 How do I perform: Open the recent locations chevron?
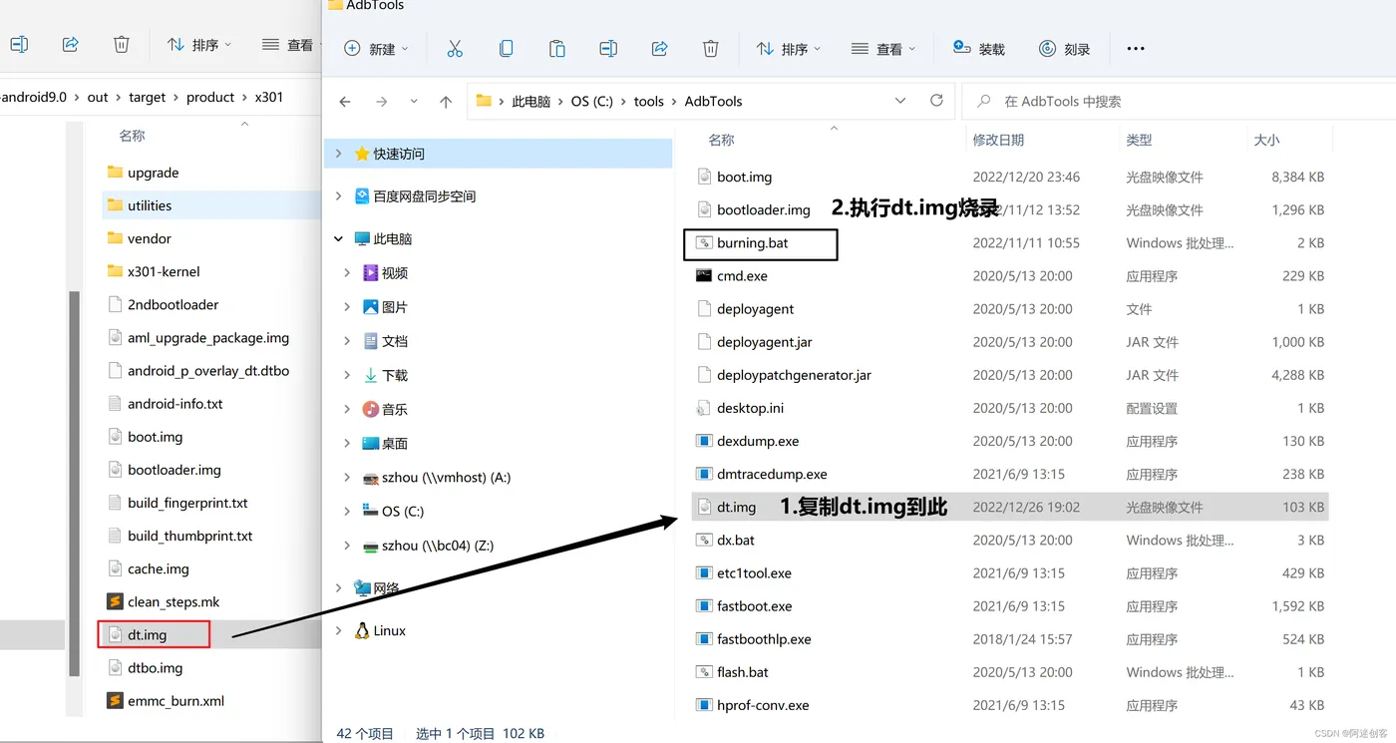[x=414, y=101]
